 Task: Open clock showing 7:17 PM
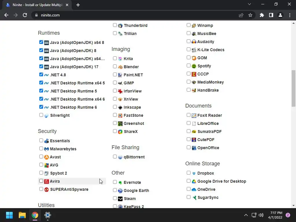[x=275, y=215]
